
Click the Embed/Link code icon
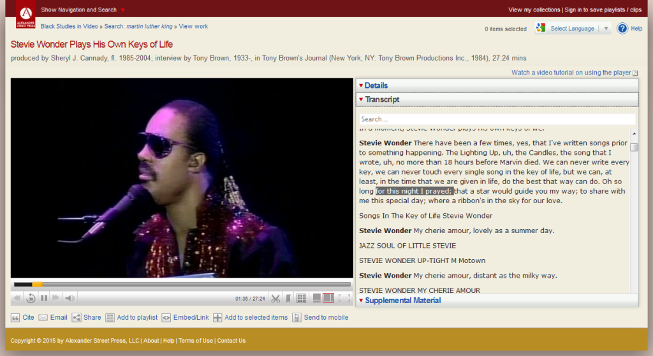click(166, 318)
